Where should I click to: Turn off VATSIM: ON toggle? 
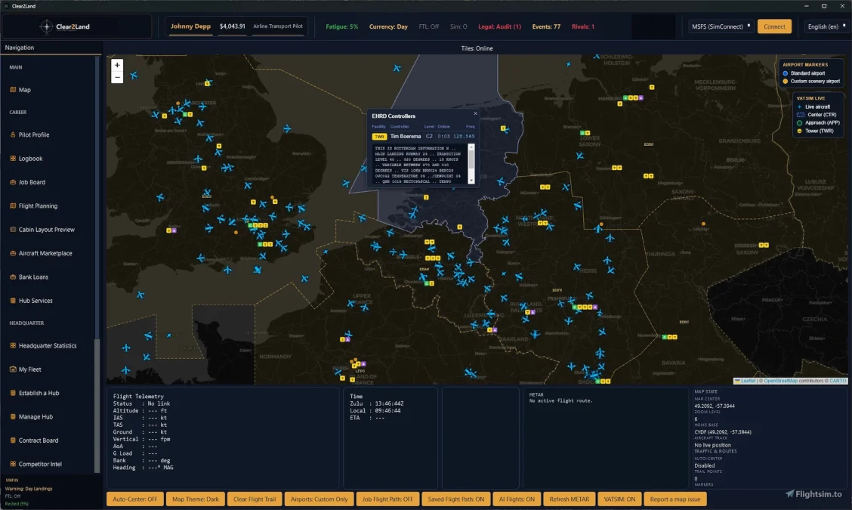tap(619, 499)
